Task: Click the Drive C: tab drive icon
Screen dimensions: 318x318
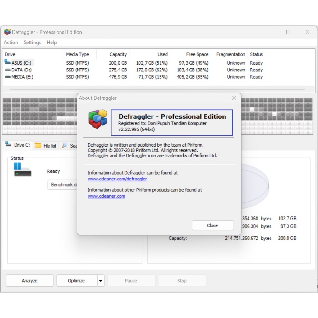Action: click(8, 144)
